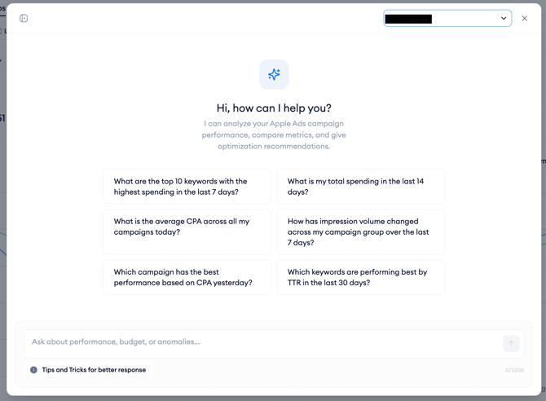Choose the best campaign by CPA yesterday prompt
The height and width of the screenshot is (401, 546).
pyautogui.click(x=187, y=277)
